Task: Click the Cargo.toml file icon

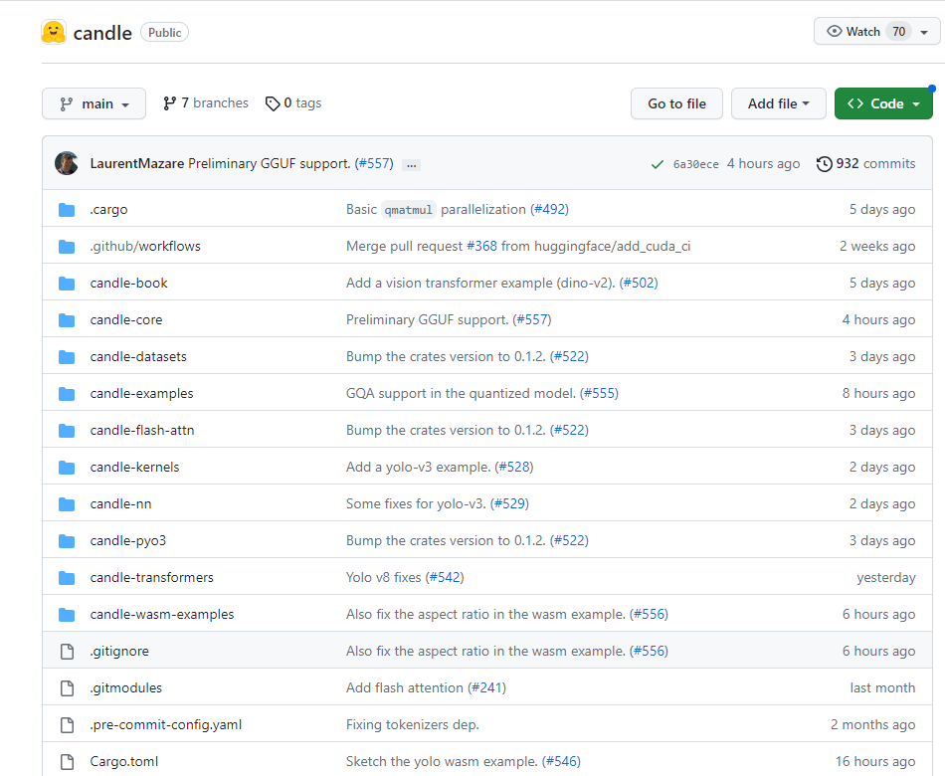Action: pos(67,761)
